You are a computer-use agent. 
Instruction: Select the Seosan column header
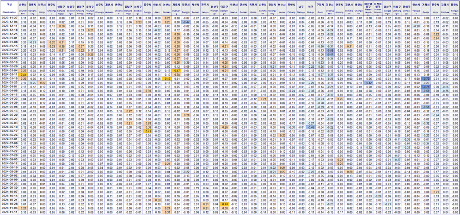coord(195,9)
